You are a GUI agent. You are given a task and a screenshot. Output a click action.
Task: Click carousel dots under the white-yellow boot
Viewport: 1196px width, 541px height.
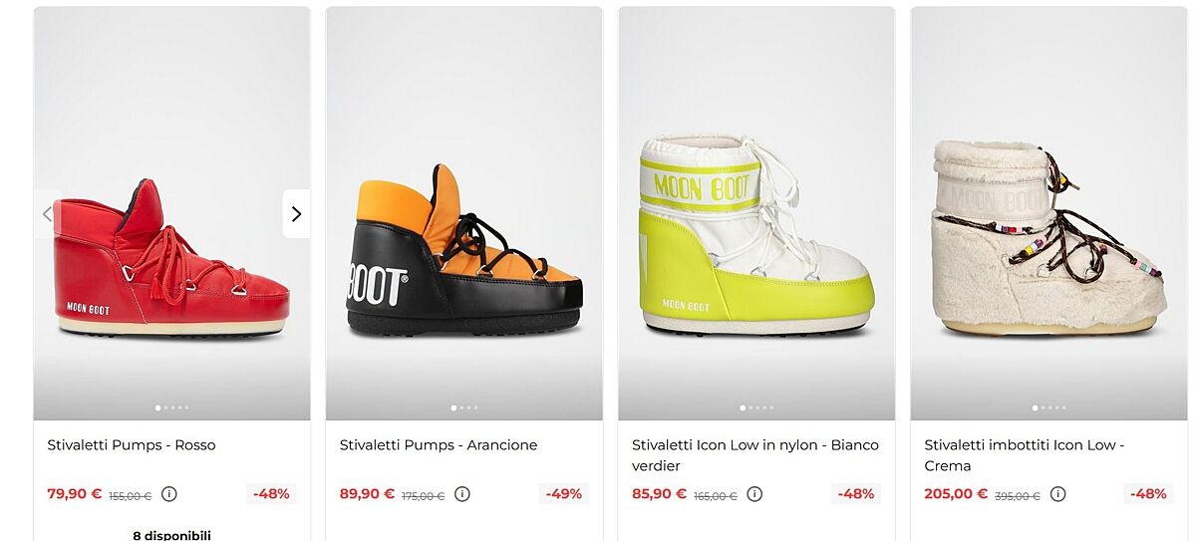pos(756,407)
